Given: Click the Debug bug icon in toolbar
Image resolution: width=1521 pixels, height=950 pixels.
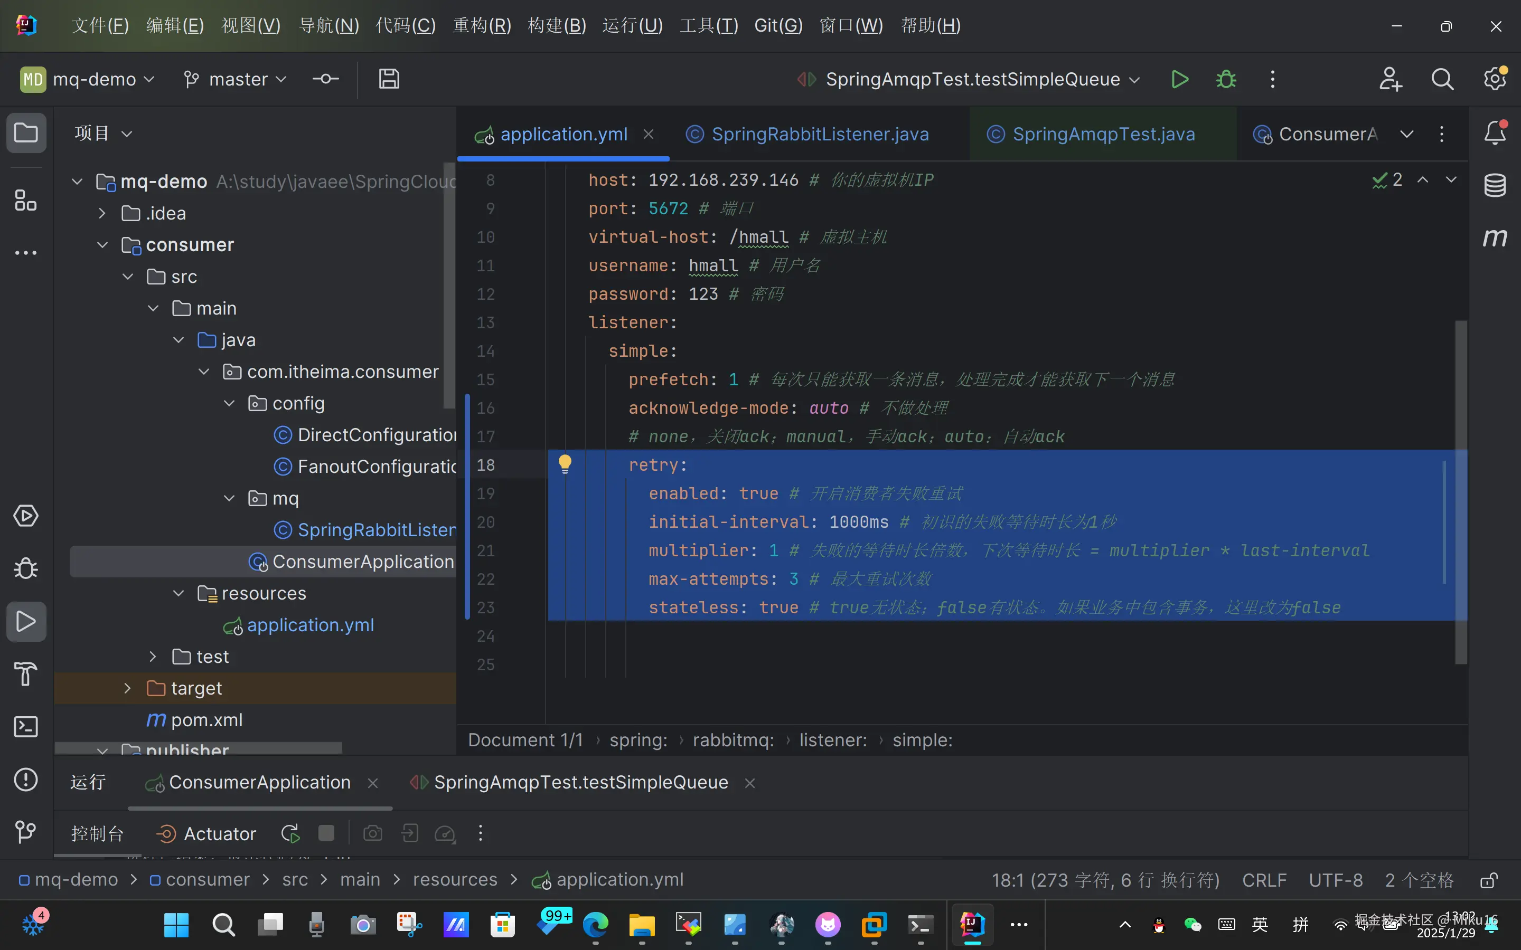Looking at the screenshot, I should pyautogui.click(x=1226, y=79).
